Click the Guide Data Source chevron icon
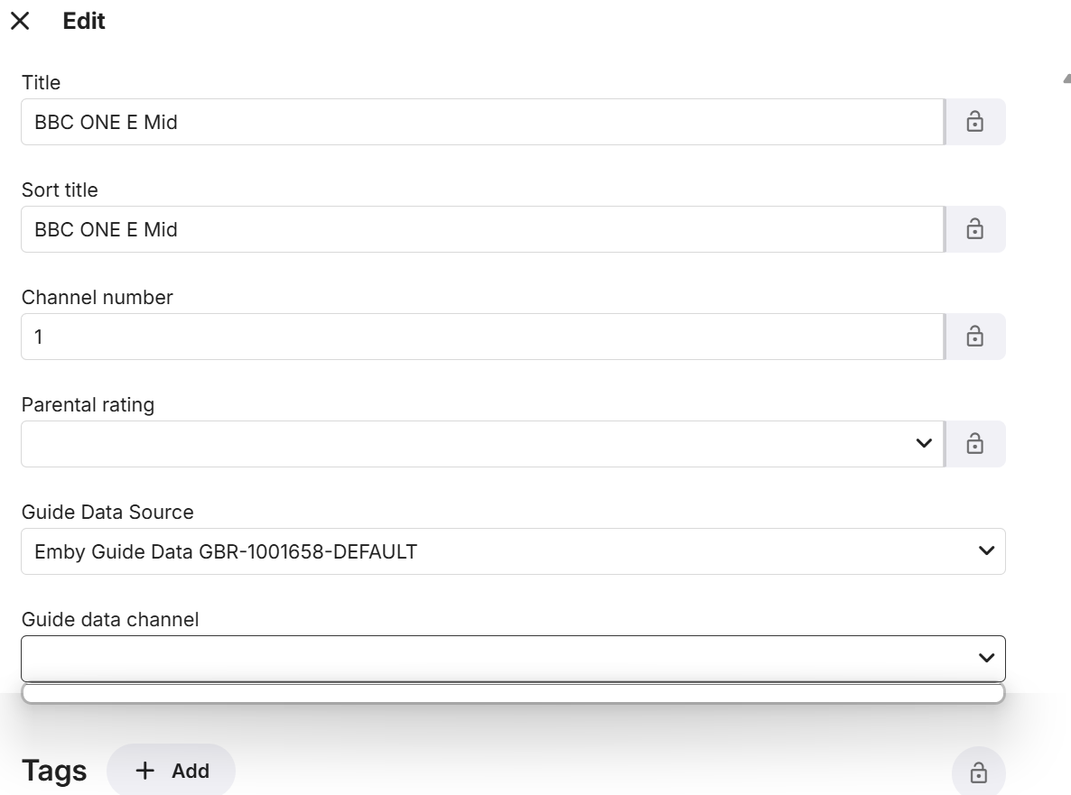The height and width of the screenshot is (795, 1071). (x=986, y=550)
